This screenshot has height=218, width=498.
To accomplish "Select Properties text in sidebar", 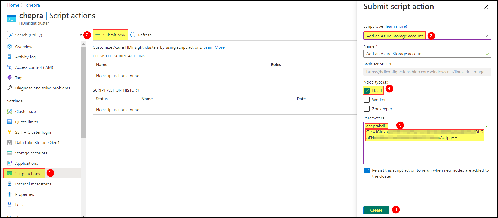I will pyautogui.click(x=25, y=194).
